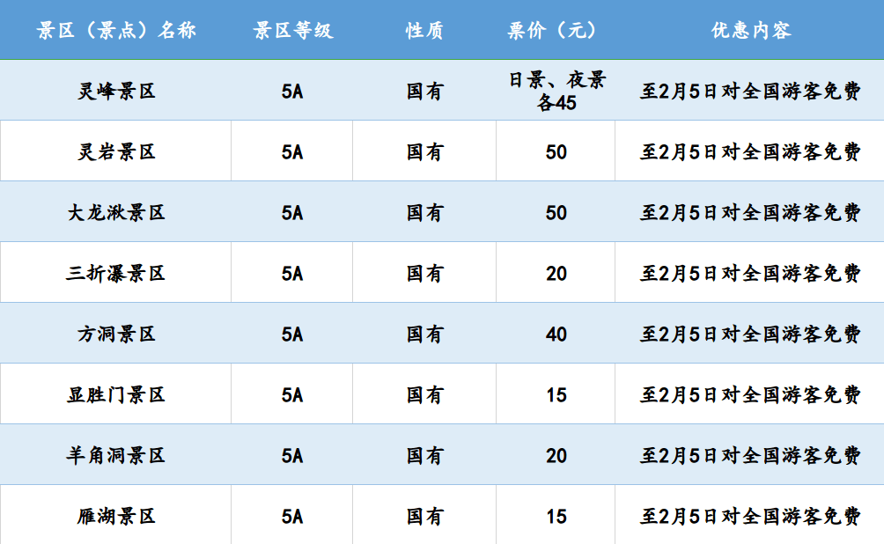Select 三折瀑景区's ticket price 20
Viewport: 884px width, 544px height.
pos(556,274)
